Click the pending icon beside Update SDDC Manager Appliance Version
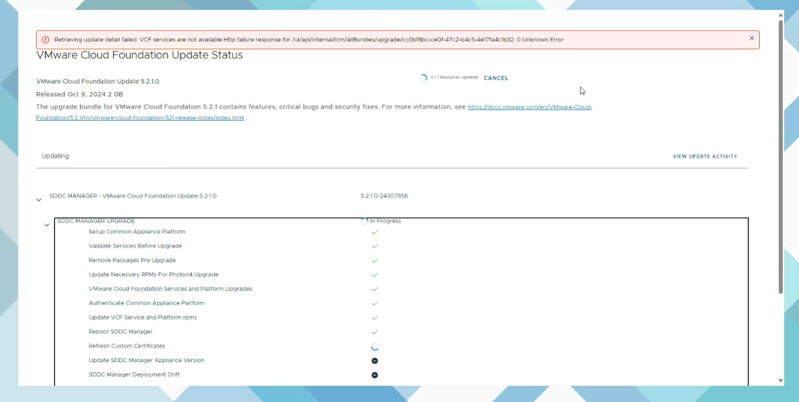 (374, 360)
